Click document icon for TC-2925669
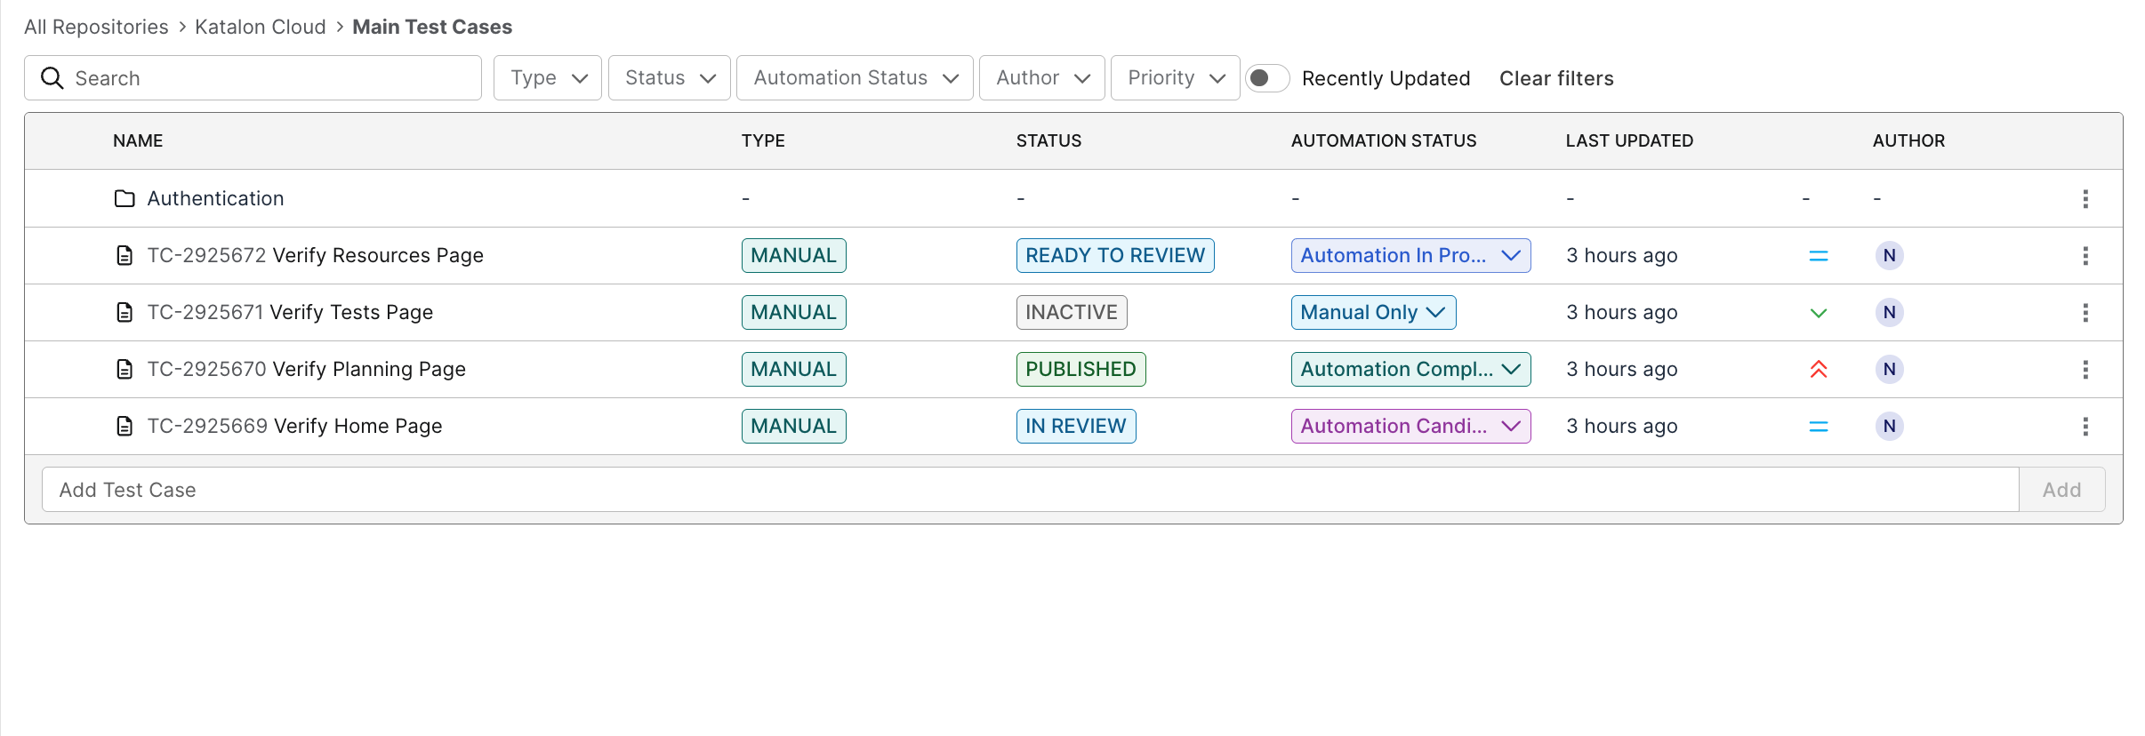2145x736 pixels. 125,427
